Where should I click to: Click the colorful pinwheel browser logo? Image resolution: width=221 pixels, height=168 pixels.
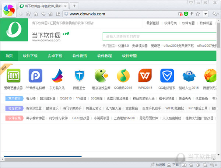[9, 10]
